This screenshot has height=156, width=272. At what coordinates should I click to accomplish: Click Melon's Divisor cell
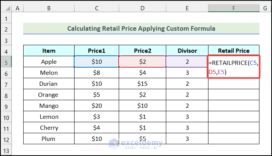[187, 73]
